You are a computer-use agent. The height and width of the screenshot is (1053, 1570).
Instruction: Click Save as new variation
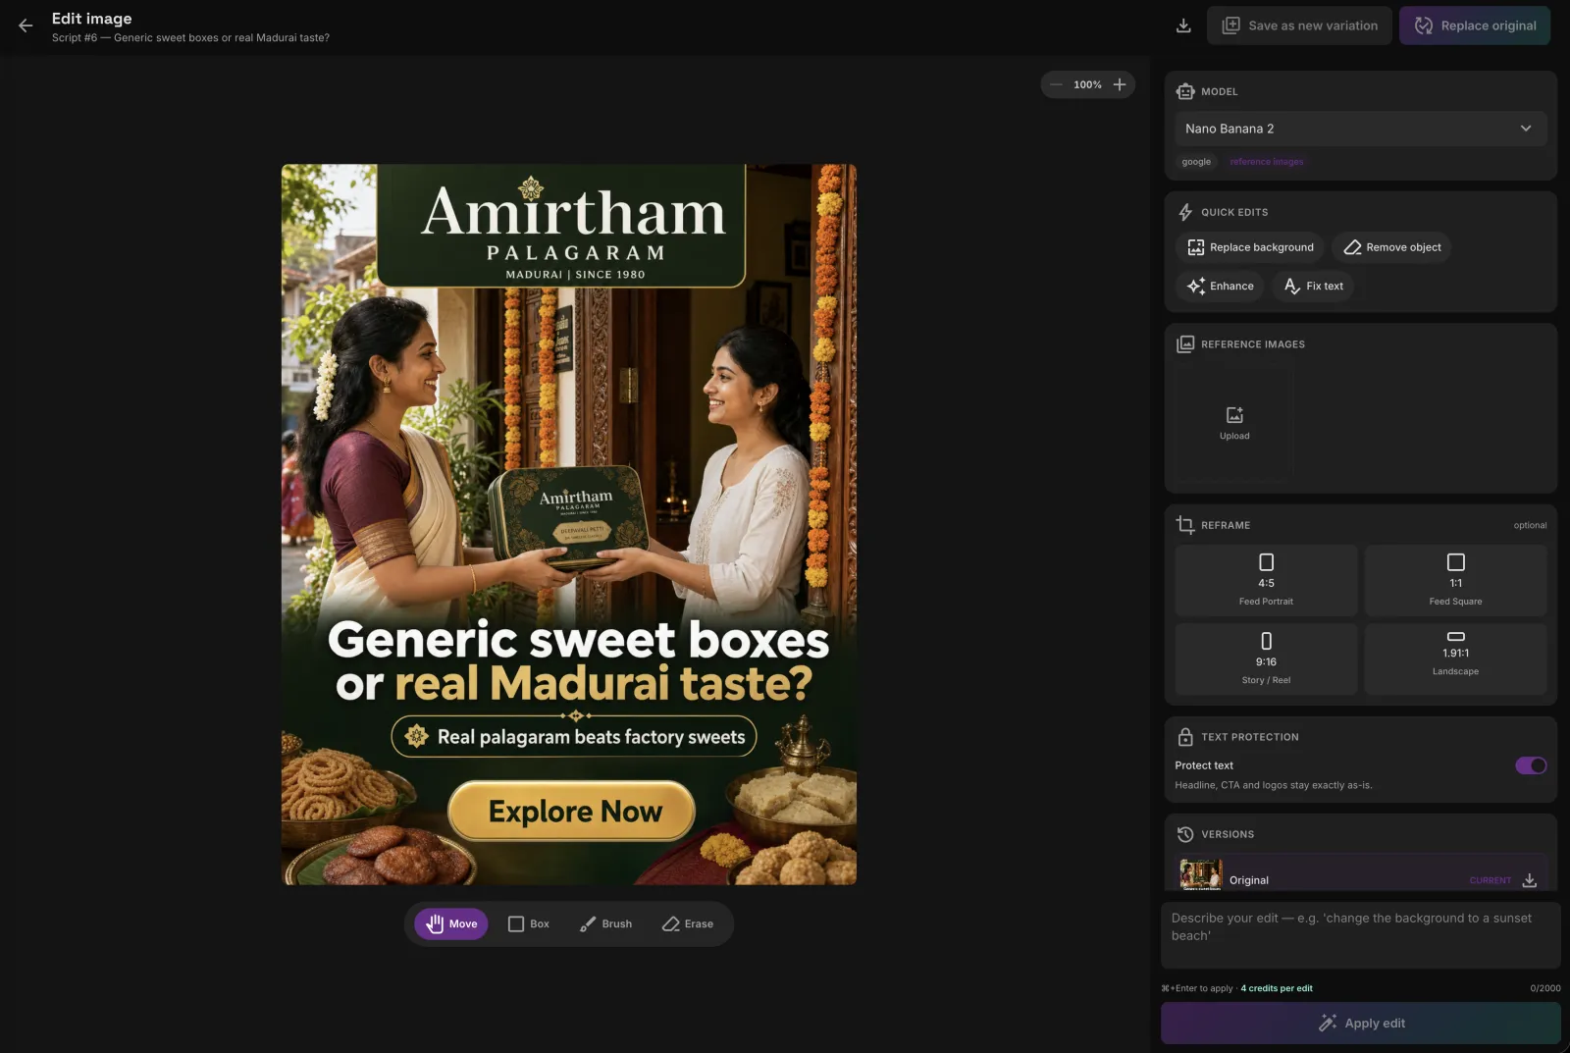pyautogui.click(x=1299, y=26)
